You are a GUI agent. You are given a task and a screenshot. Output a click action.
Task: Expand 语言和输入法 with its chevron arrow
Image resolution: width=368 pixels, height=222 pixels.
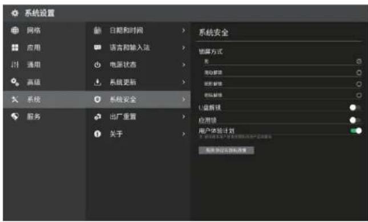click(x=184, y=48)
